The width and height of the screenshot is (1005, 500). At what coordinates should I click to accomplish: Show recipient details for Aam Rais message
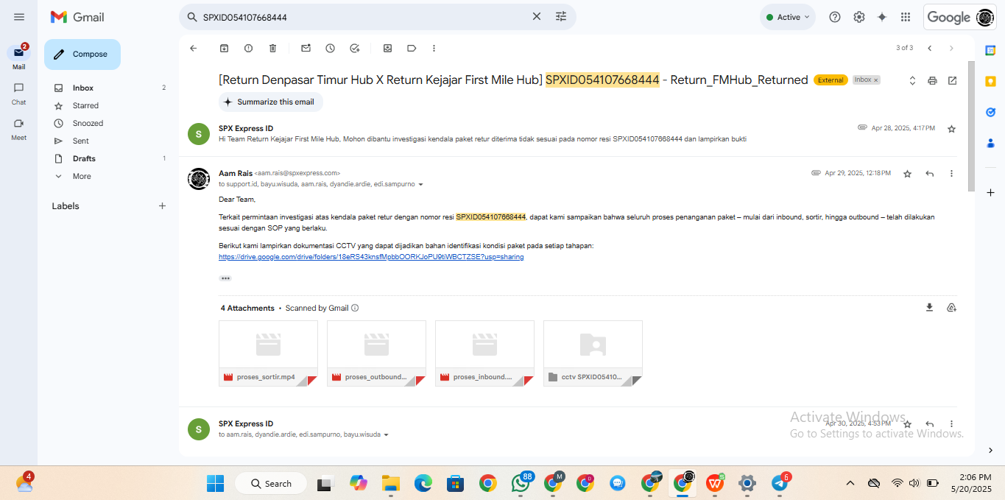pos(420,184)
